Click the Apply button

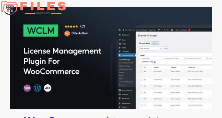(x=166, y=49)
